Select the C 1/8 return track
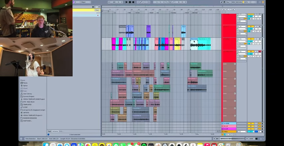Screen dimensions: 284x146 tap(229, 129)
